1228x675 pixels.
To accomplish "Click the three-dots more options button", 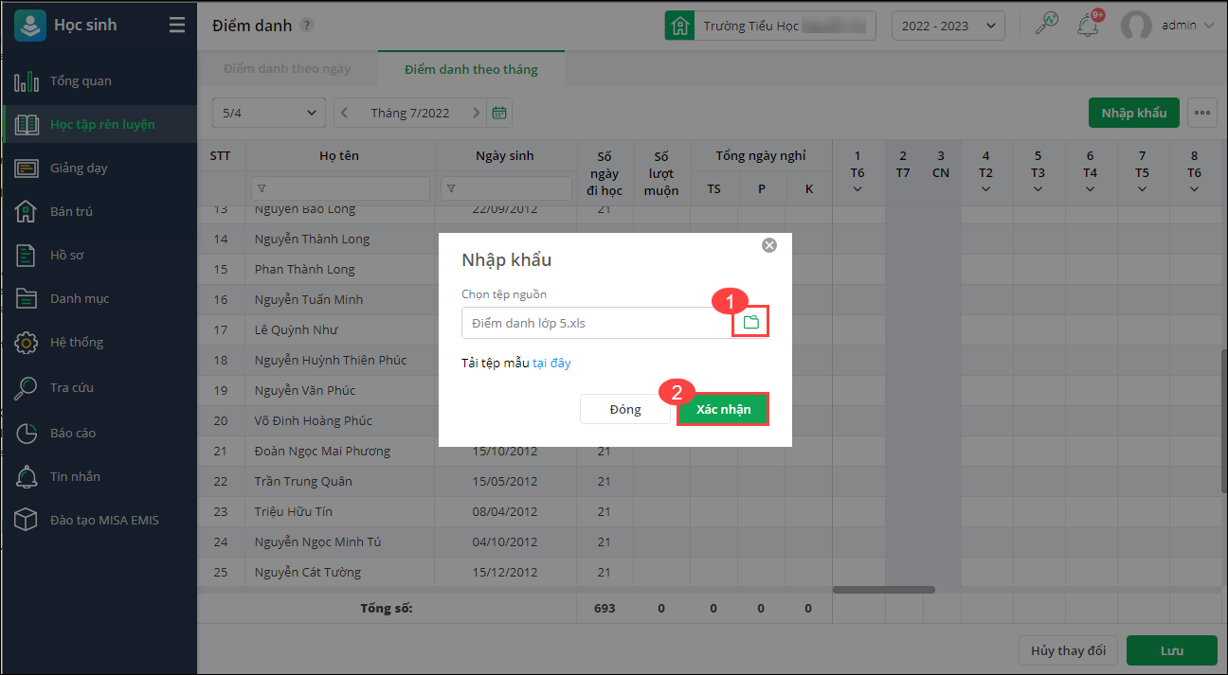I will [x=1203, y=113].
